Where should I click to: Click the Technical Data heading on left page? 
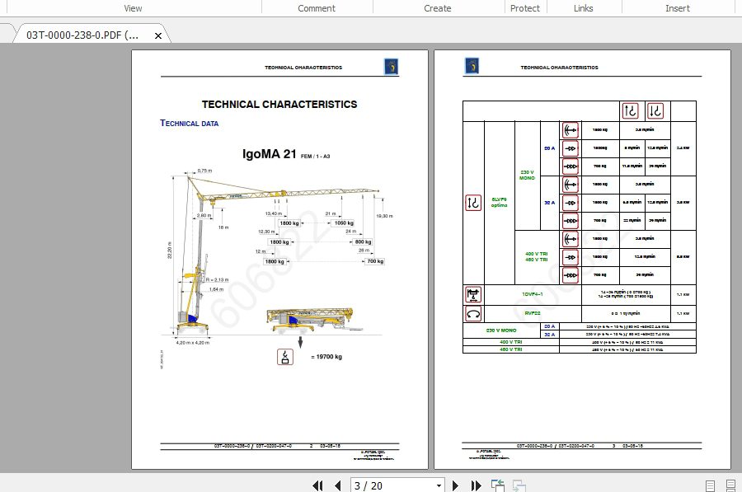(x=189, y=123)
